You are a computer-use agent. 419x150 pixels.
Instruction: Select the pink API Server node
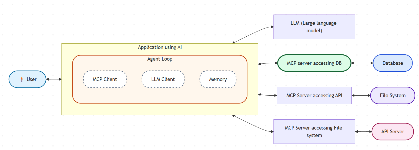click(x=393, y=131)
